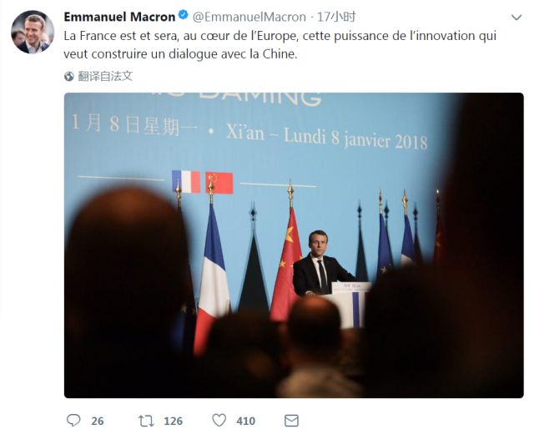Image resolution: width=534 pixels, height=434 pixels.
Task: Click the blue verified badge
Action: point(184,15)
